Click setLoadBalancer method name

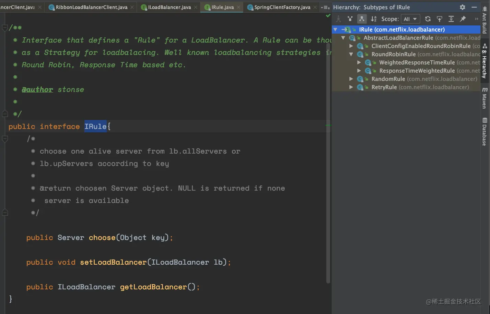coord(113,262)
